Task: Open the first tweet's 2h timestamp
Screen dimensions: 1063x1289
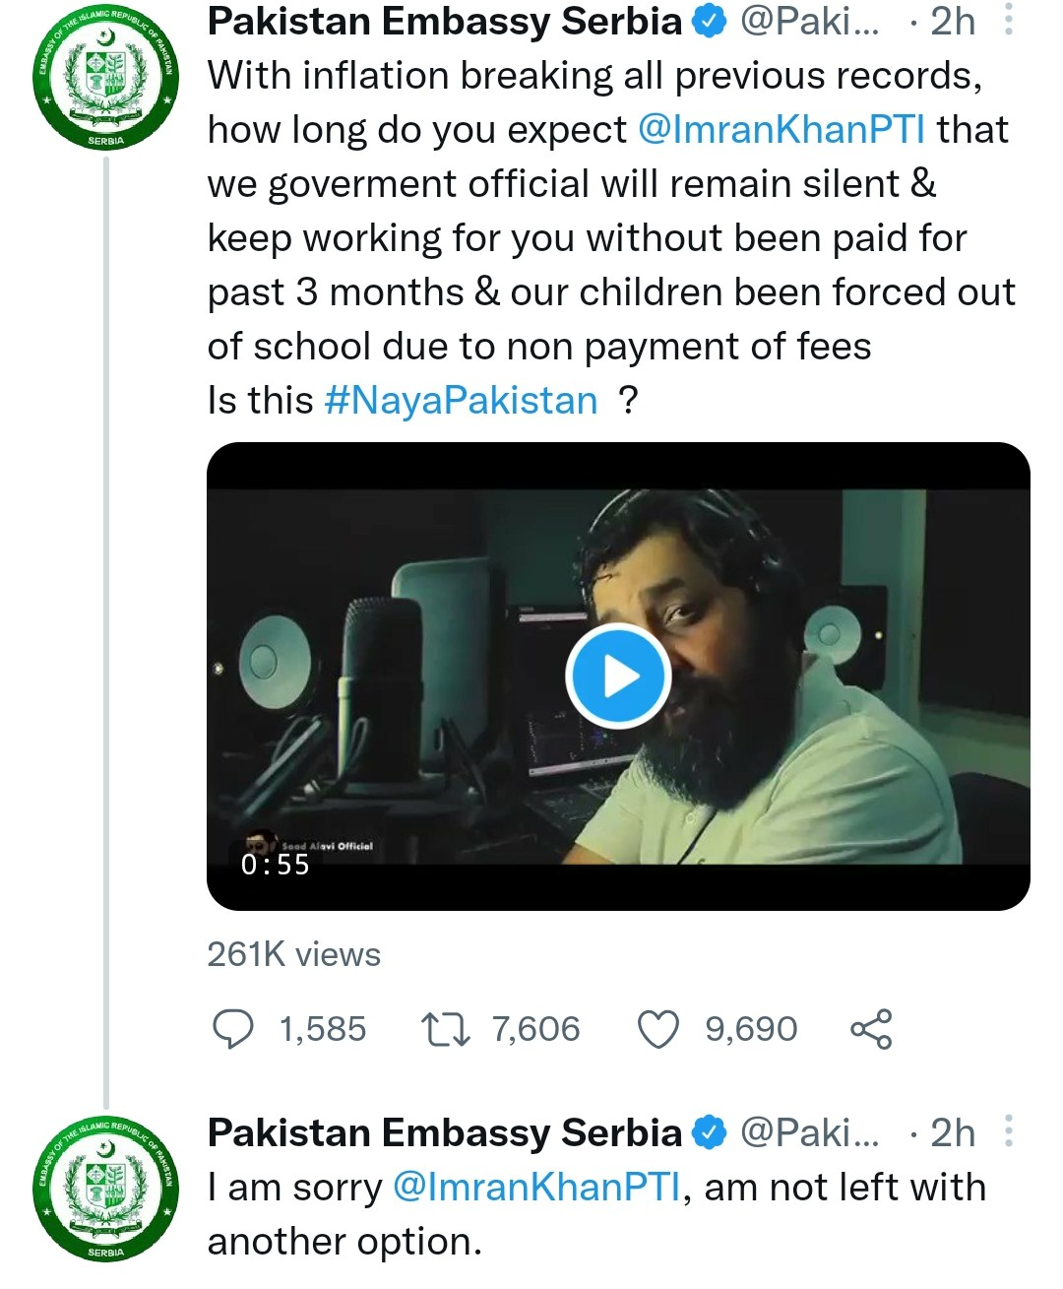Action: tap(952, 22)
